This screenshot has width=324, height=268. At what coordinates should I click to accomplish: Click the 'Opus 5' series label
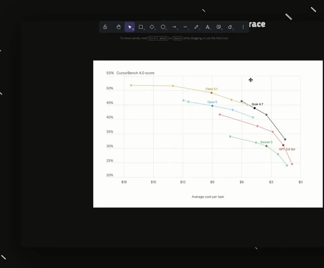coord(212,102)
